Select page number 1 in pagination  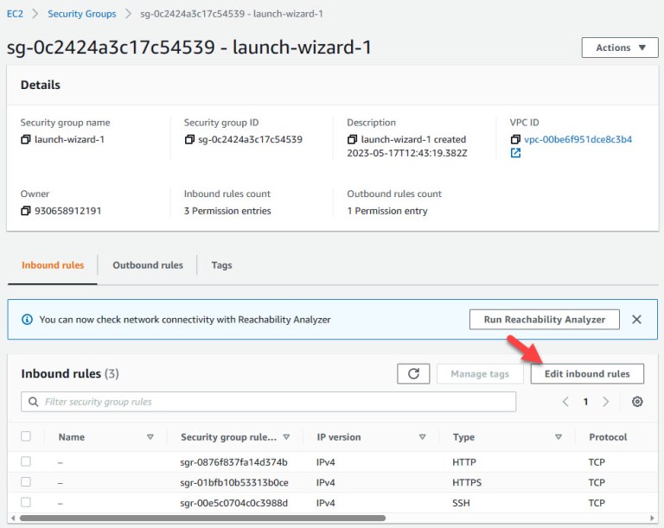tap(585, 401)
